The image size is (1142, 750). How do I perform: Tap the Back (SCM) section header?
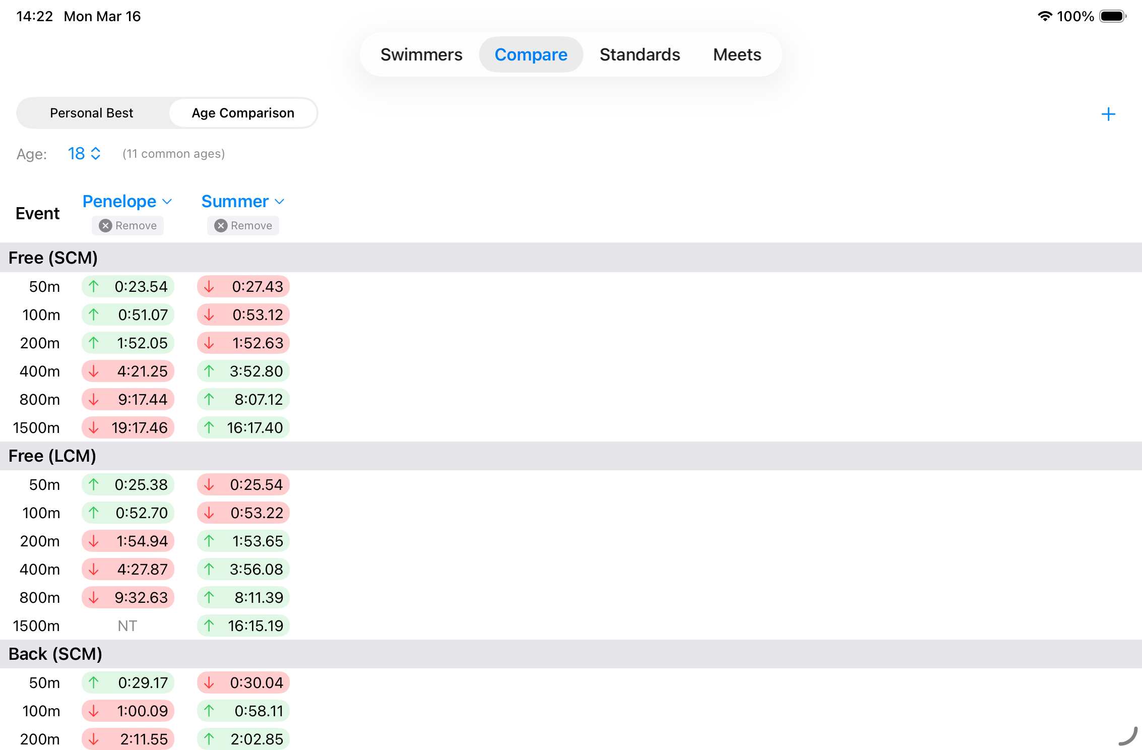(x=55, y=654)
